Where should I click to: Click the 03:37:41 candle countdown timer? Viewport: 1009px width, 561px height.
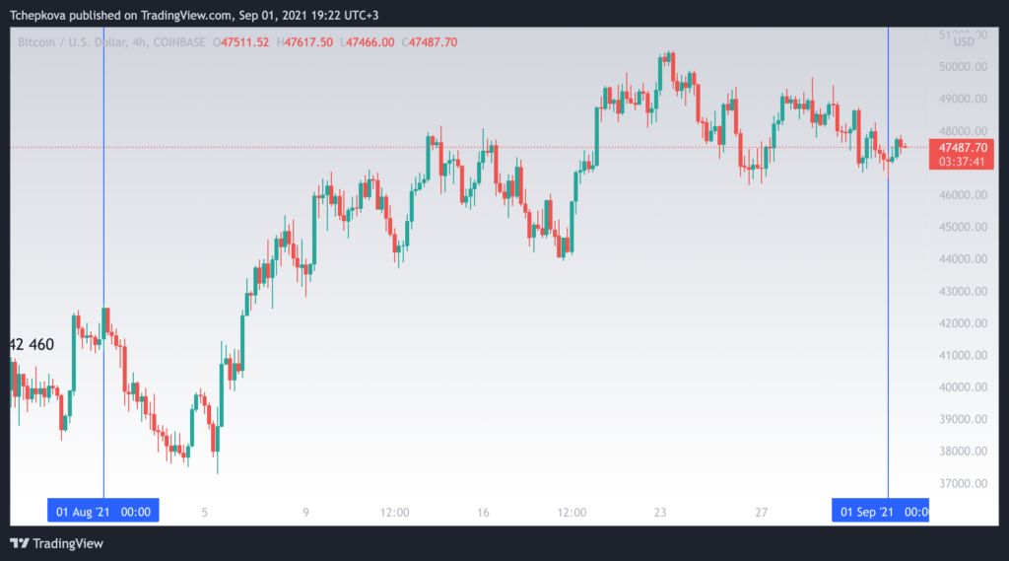click(x=962, y=162)
